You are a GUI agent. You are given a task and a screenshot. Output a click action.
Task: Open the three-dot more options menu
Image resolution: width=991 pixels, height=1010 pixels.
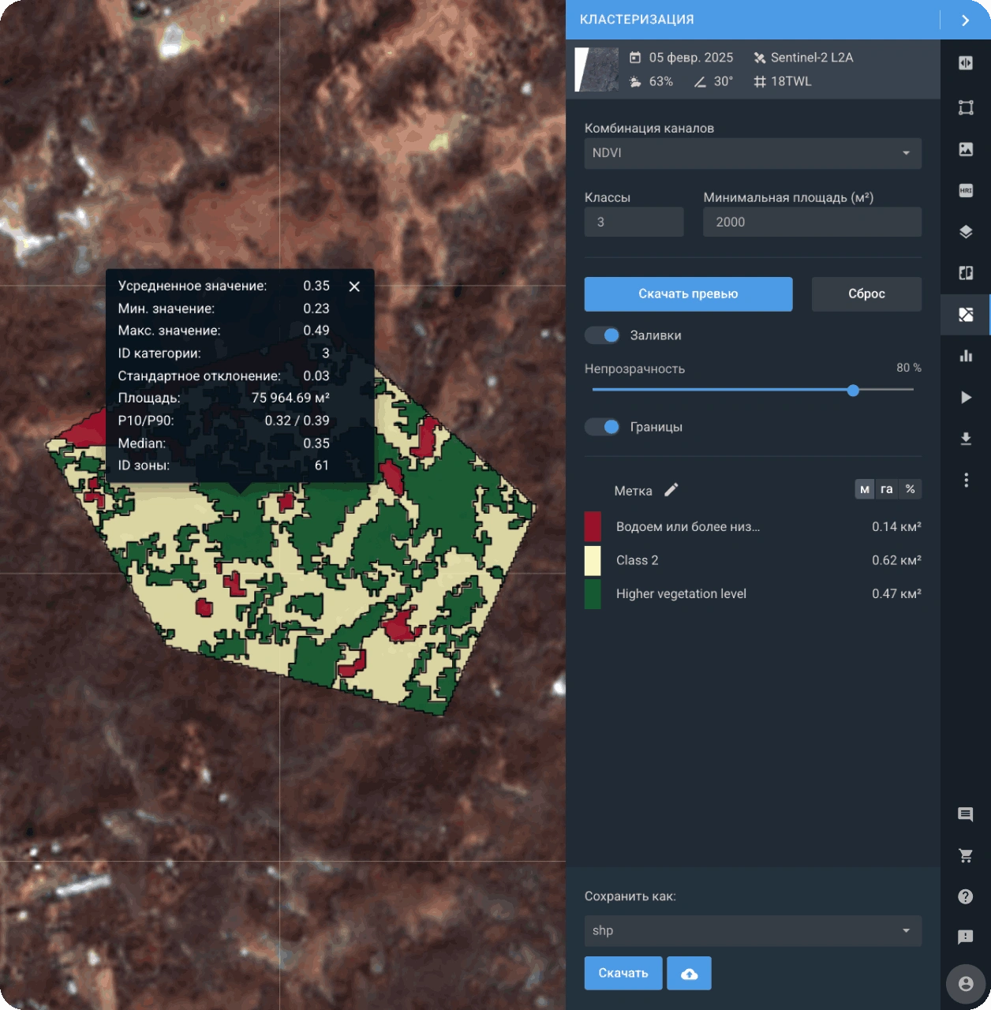(x=966, y=480)
